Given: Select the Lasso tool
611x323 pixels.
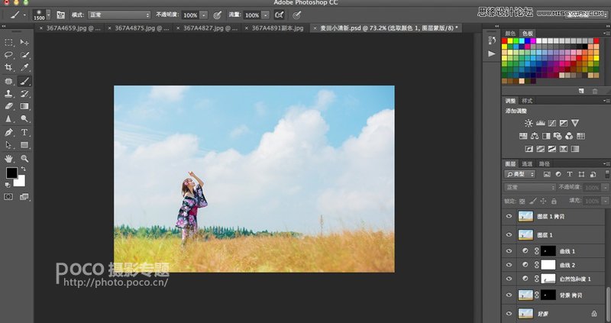Looking at the screenshot, I should point(8,55).
